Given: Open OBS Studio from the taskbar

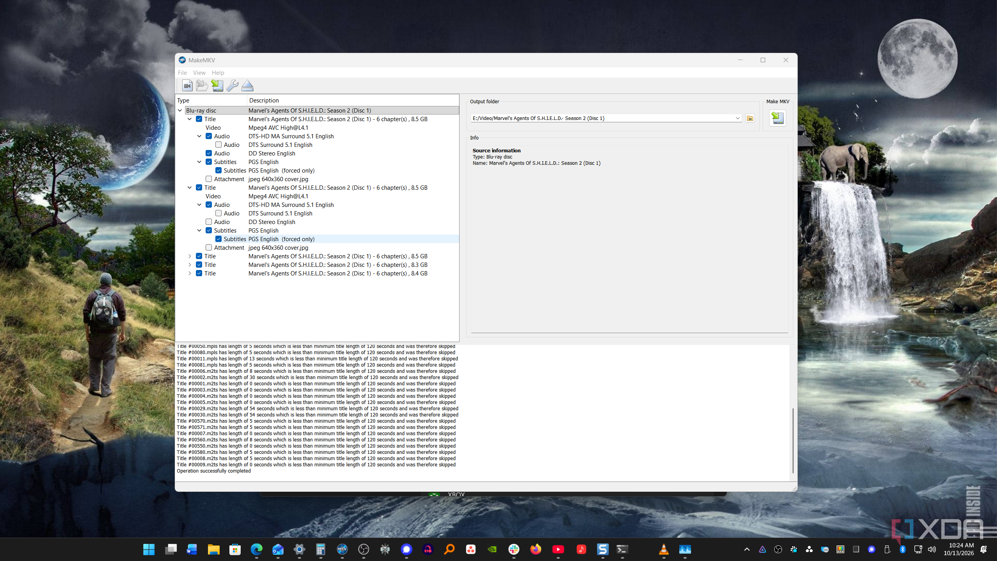Looking at the screenshot, I should (x=363, y=549).
